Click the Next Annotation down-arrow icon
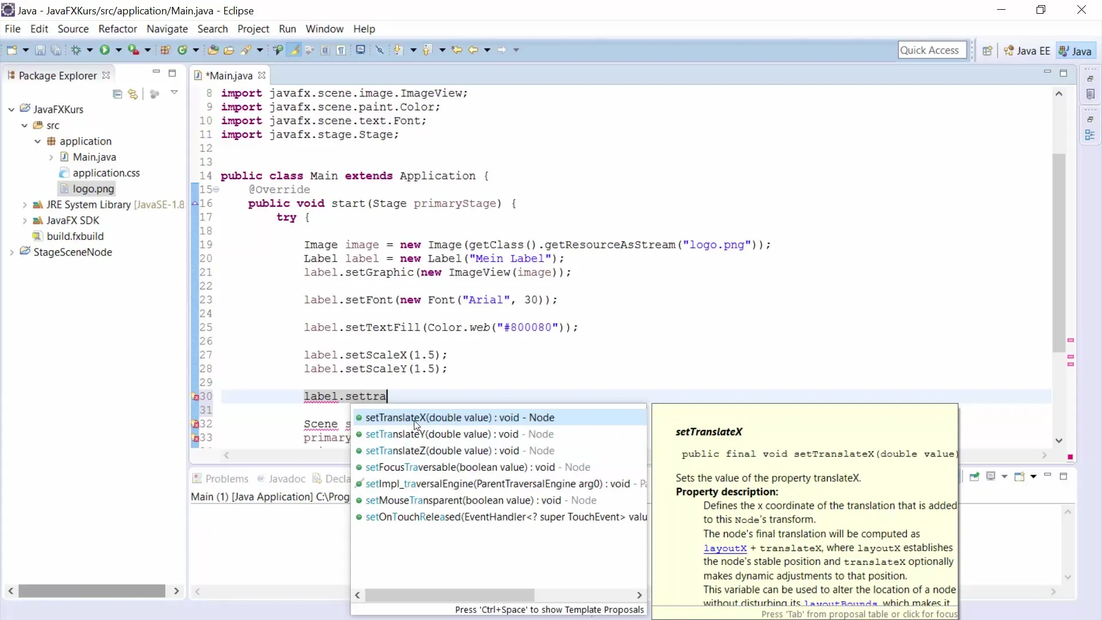This screenshot has width=1102, height=620. 398,50
